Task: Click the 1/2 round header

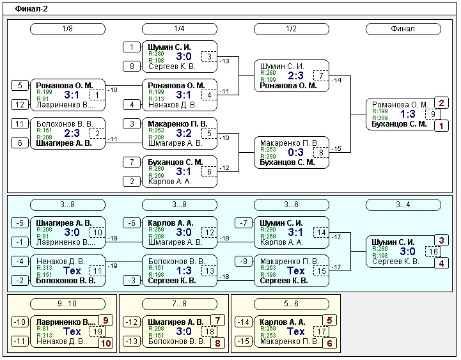Action: tap(291, 29)
